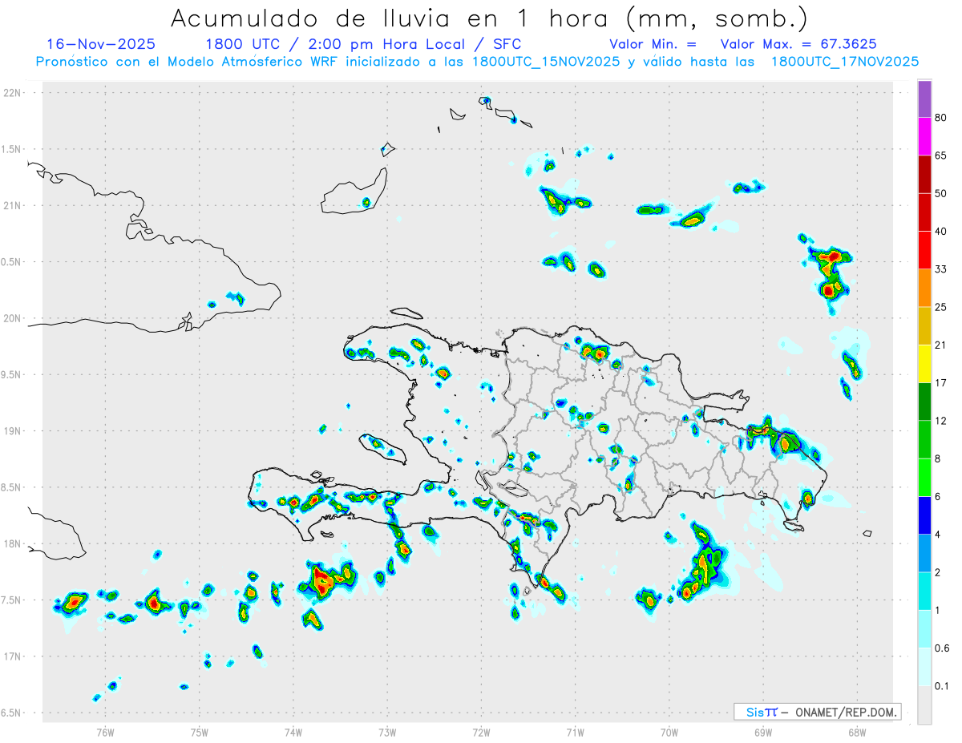Image resolution: width=962 pixels, height=743 pixels.
Task: Select the longitude label "69W"
Action: pyautogui.click(x=763, y=732)
